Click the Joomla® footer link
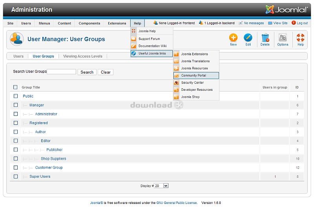The width and height of the screenshot is (314, 209). (x=96, y=203)
